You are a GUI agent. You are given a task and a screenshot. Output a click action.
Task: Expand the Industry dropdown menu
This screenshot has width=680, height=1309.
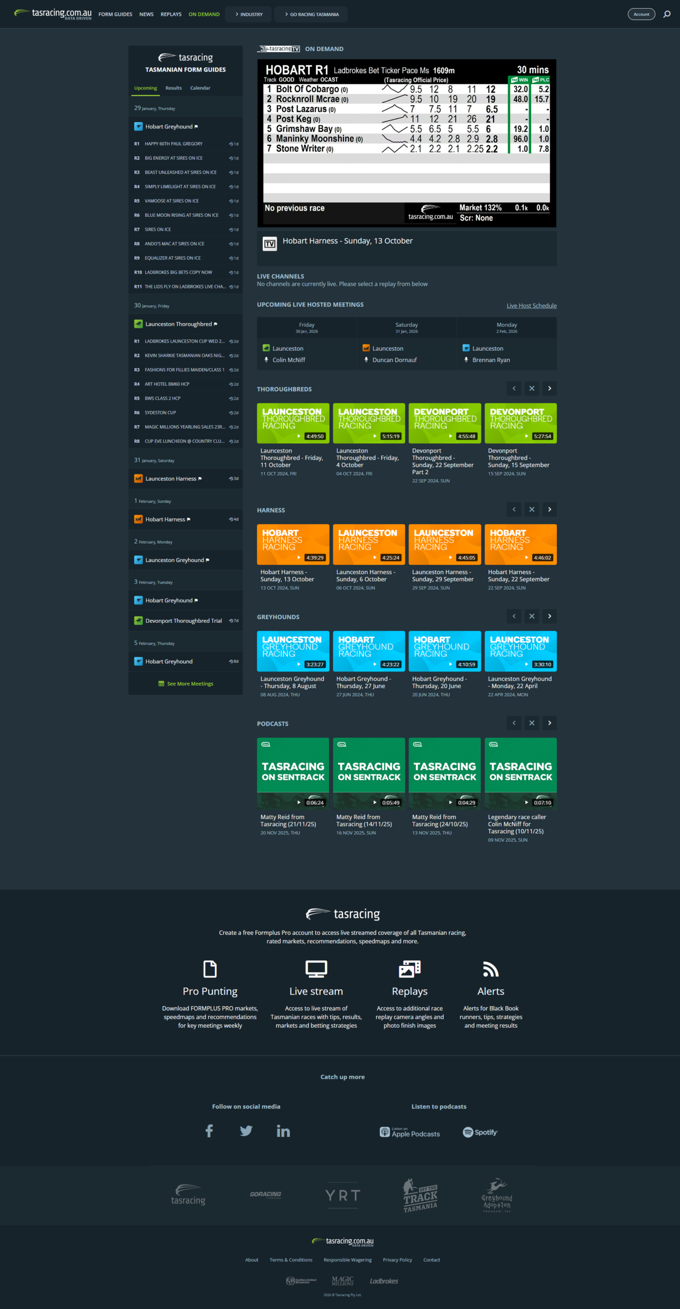pyautogui.click(x=249, y=14)
